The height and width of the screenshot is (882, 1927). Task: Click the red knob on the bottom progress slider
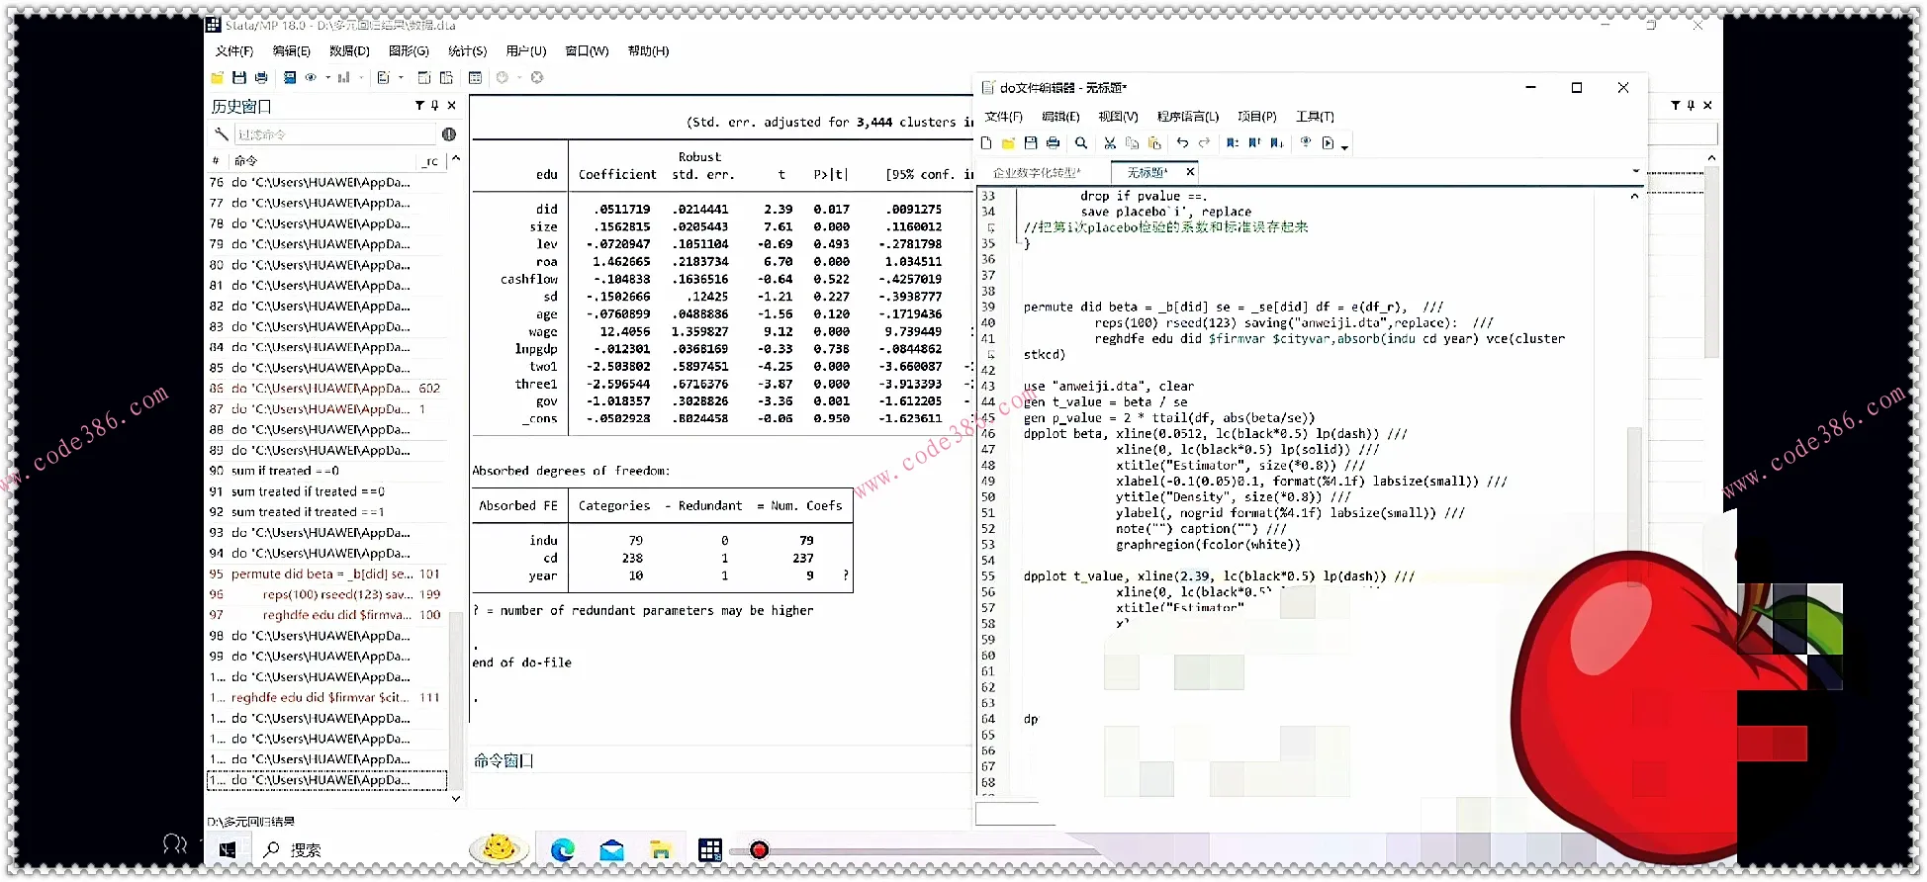pyautogui.click(x=759, y=849)
